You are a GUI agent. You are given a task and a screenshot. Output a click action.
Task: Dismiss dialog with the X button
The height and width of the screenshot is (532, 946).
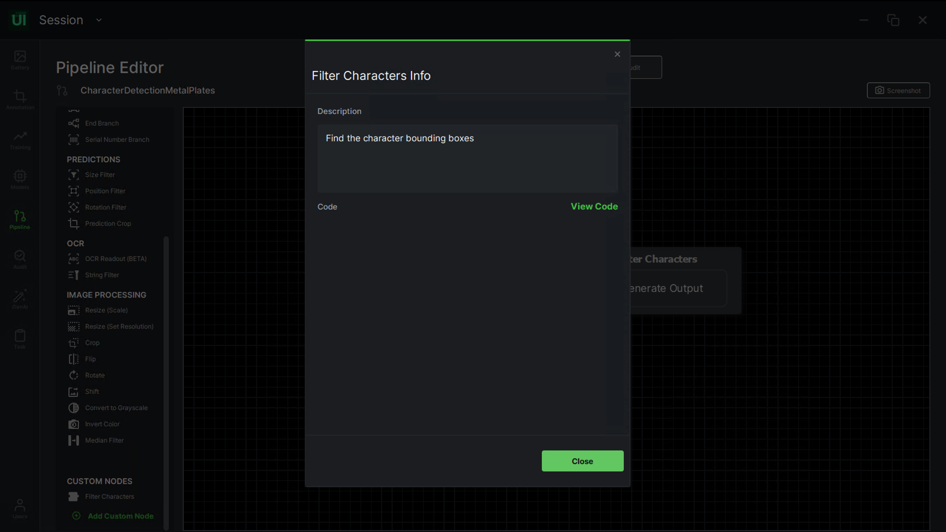(x=617, y=54)
